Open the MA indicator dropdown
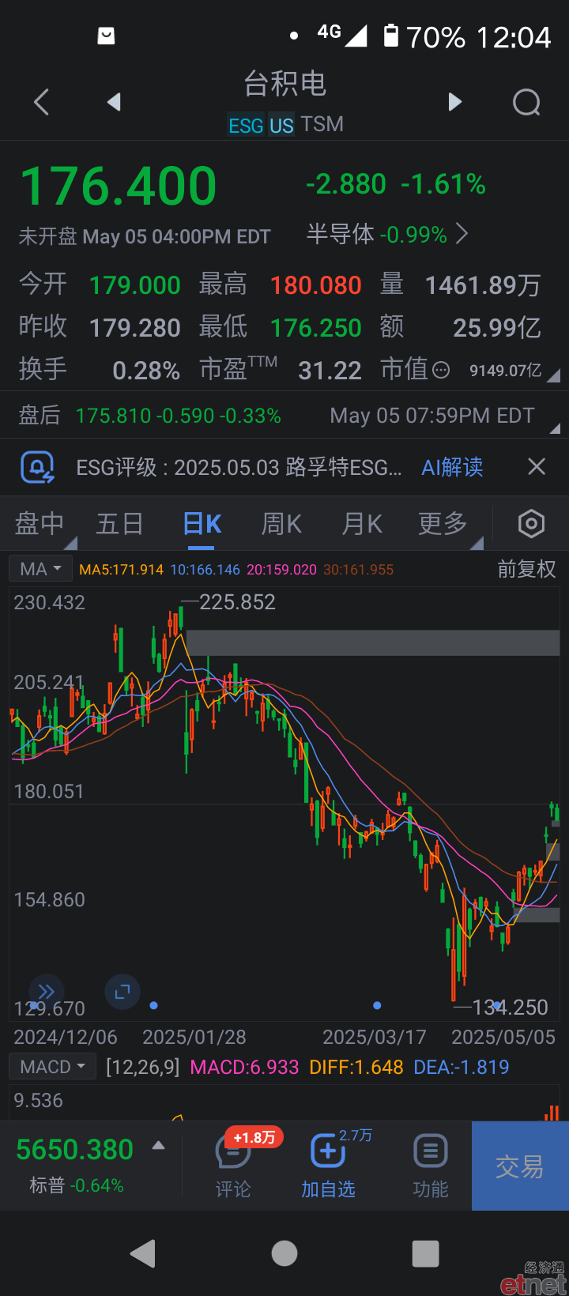 click(x=41, y=569)
